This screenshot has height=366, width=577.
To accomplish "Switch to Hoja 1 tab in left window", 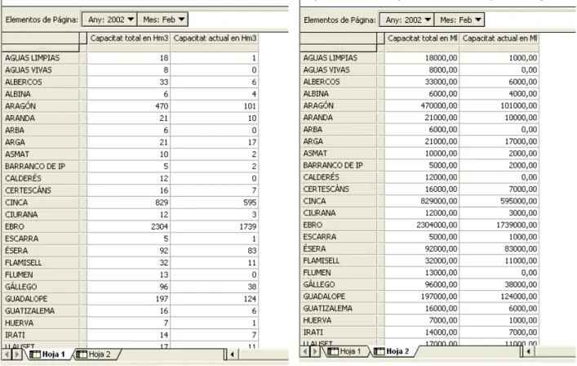I will tap(47, 355).
